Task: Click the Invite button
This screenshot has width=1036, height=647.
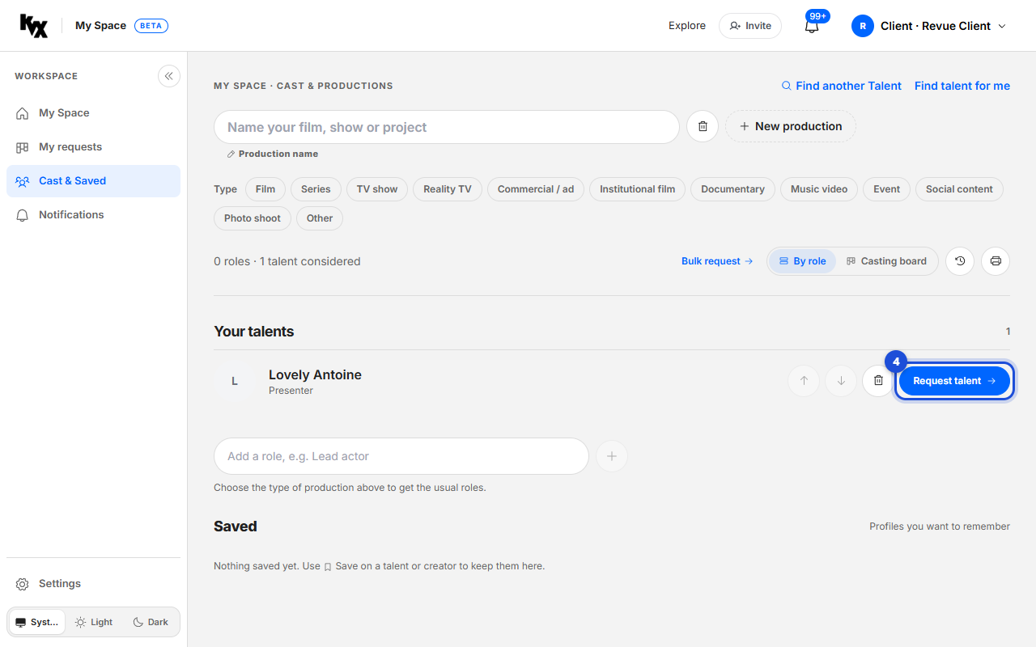Action: coord(750,26)
